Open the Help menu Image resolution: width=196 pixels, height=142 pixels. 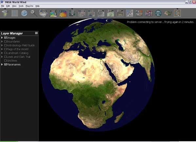pos(37,6)
